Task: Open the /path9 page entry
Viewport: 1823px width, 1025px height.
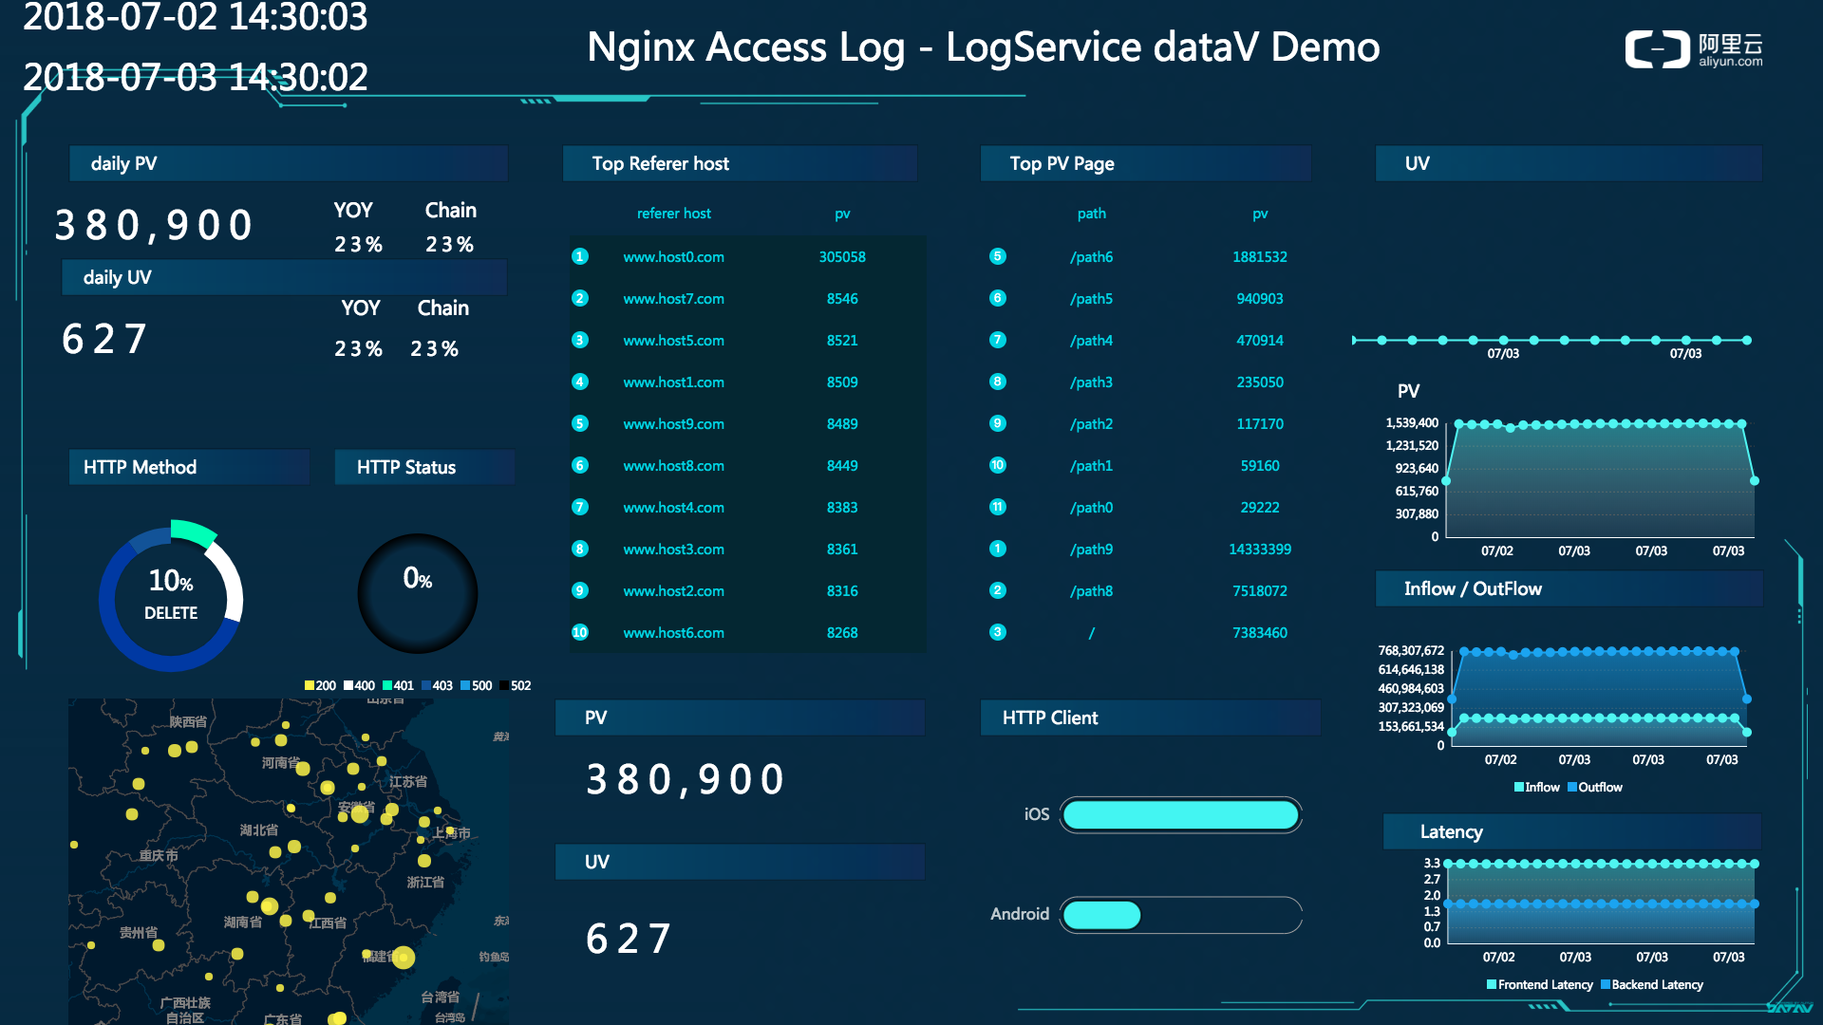Action: tap(1091, 549)
